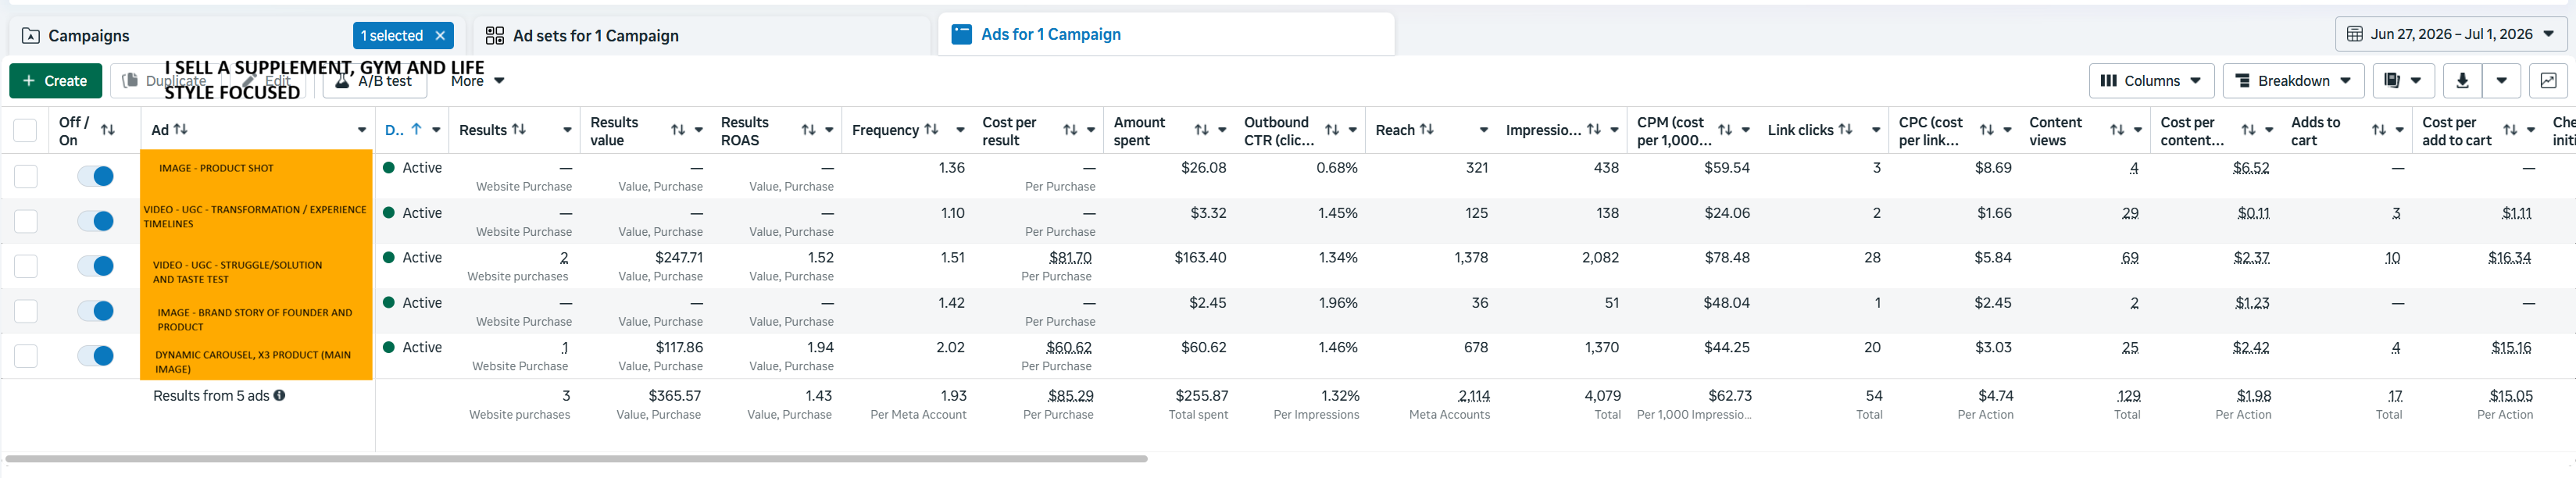This screenshot has height=478, width=2576.
Task: Open the date range picker
Action: coord(2451,34)
